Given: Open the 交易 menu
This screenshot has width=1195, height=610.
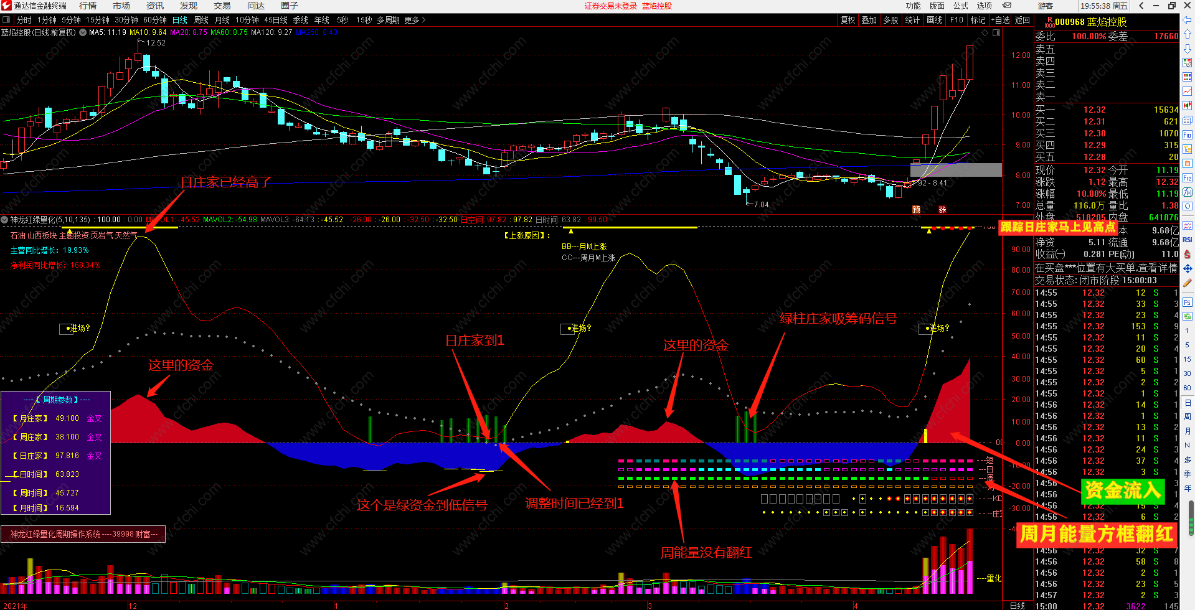Looking at the screenshot, I should [222, 6].
